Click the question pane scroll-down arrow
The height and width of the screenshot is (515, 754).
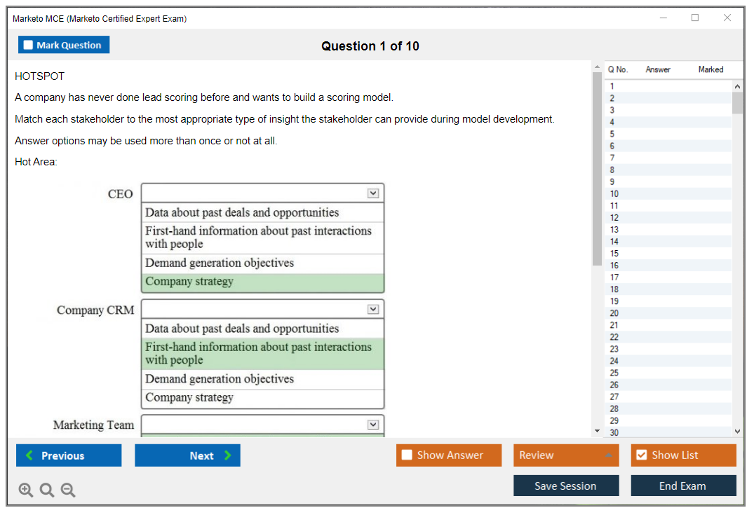(x=597, y=430)
